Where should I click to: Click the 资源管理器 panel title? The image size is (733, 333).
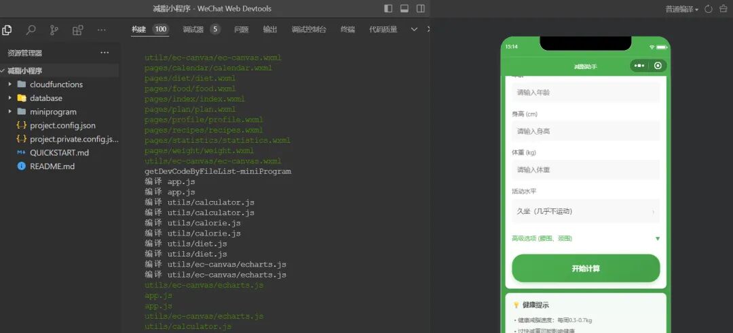(25, 53)
